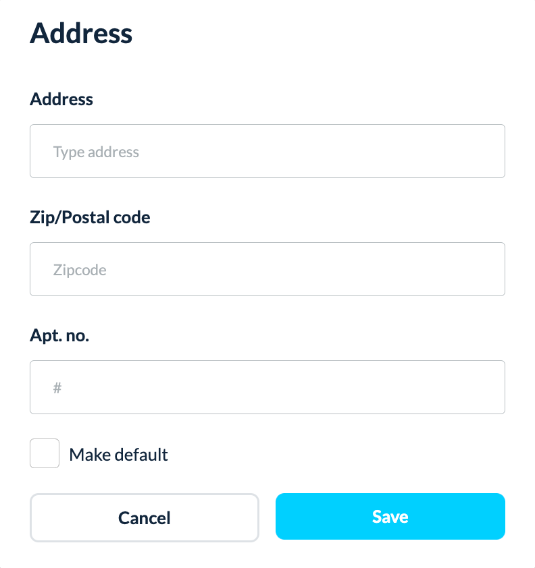Click the "Zipcode" placeholder text
The width and height of the screenshot is (535, 568).
(x=80, y=270)
